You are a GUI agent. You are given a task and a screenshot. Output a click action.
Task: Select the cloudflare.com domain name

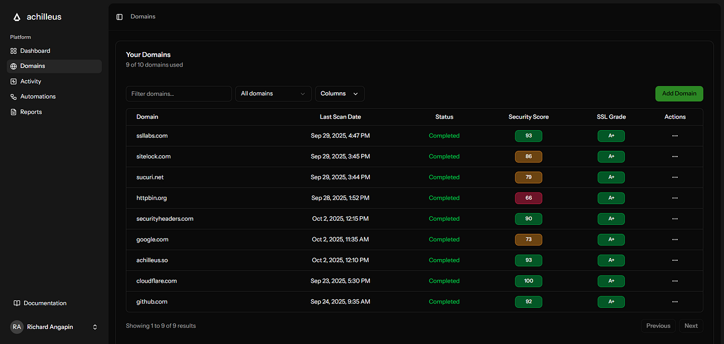(x=156, y=281)
